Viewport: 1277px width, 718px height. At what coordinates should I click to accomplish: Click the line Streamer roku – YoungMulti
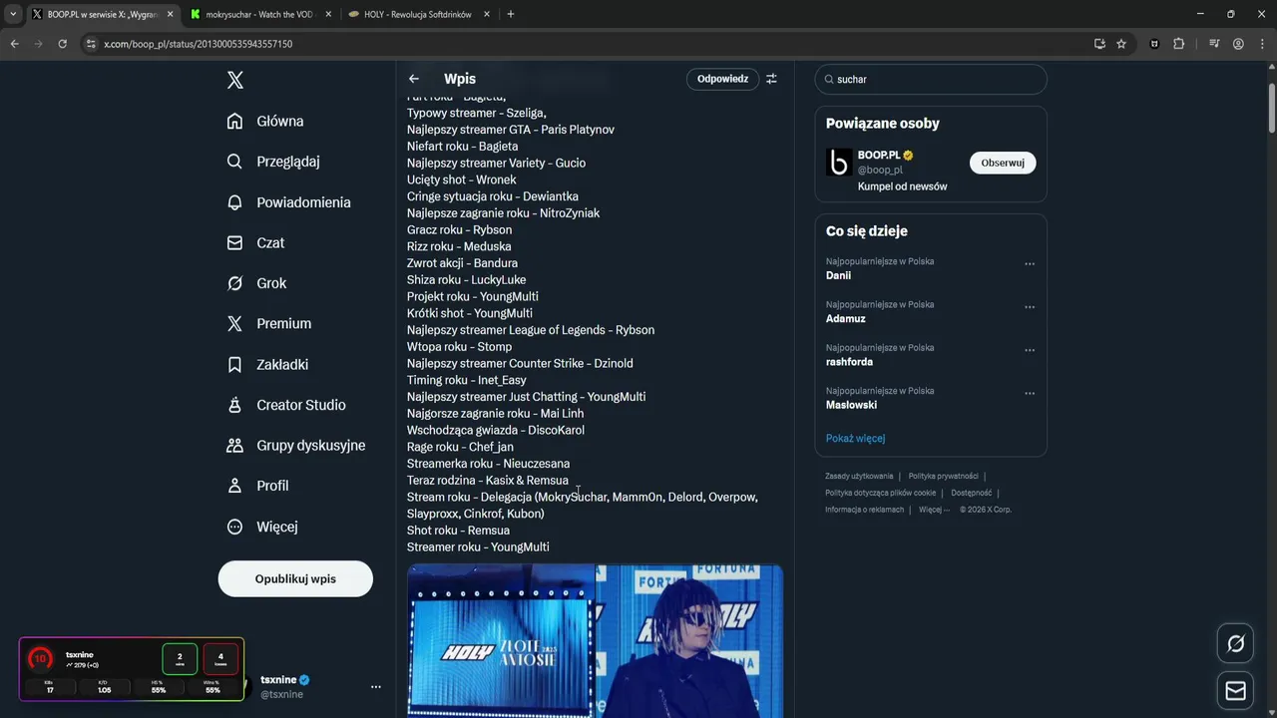coord(478,546)
